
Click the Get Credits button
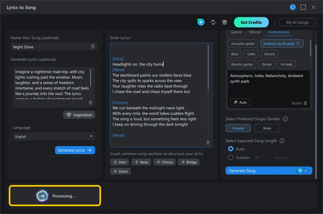point(251,22)
